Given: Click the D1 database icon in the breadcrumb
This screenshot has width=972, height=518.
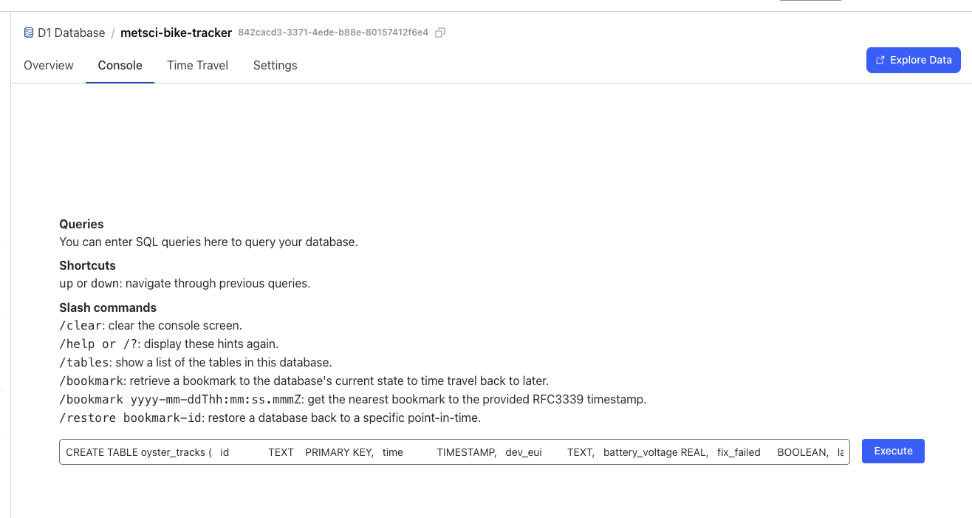Looking at the screenshot, I should 28,33.
